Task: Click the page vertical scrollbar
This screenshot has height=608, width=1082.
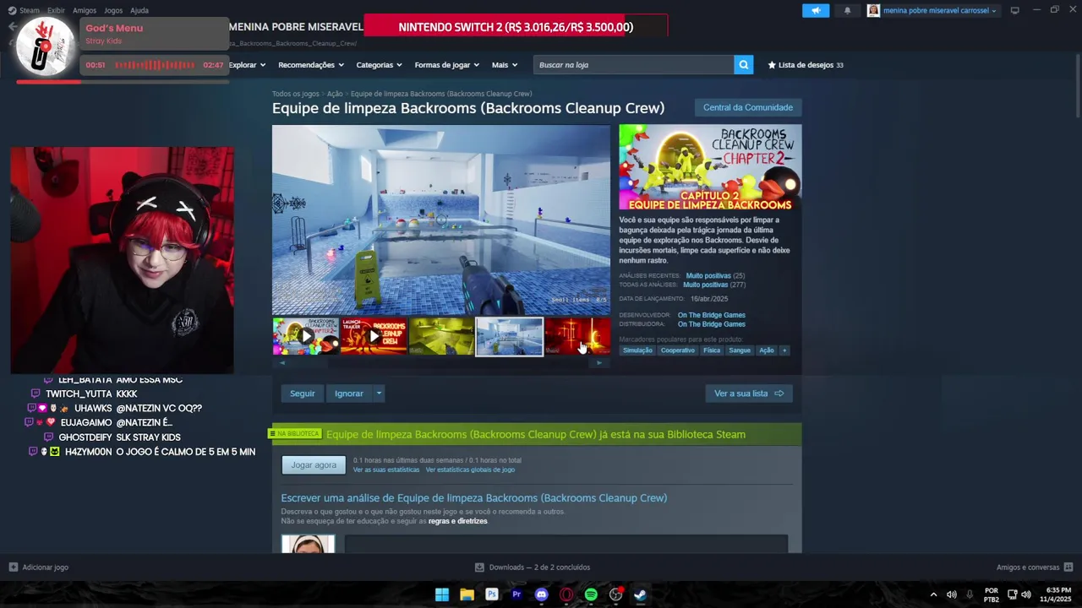Action: [x=1077, y=84]
